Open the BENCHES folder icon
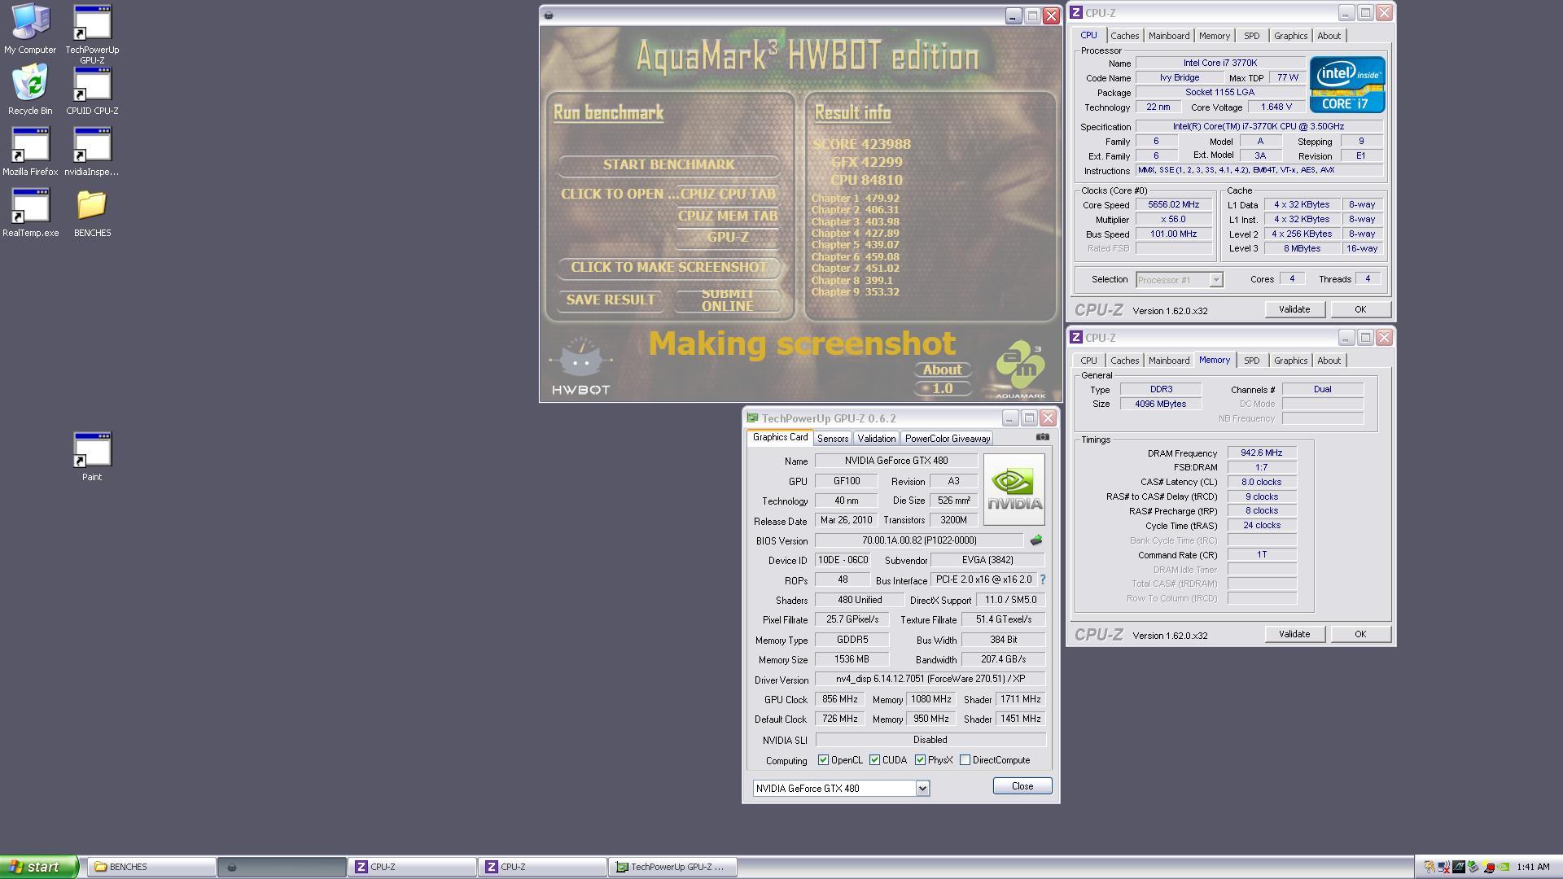Image resolution: width=1563 pixels, height=879 pixels. tap(92, 212)
